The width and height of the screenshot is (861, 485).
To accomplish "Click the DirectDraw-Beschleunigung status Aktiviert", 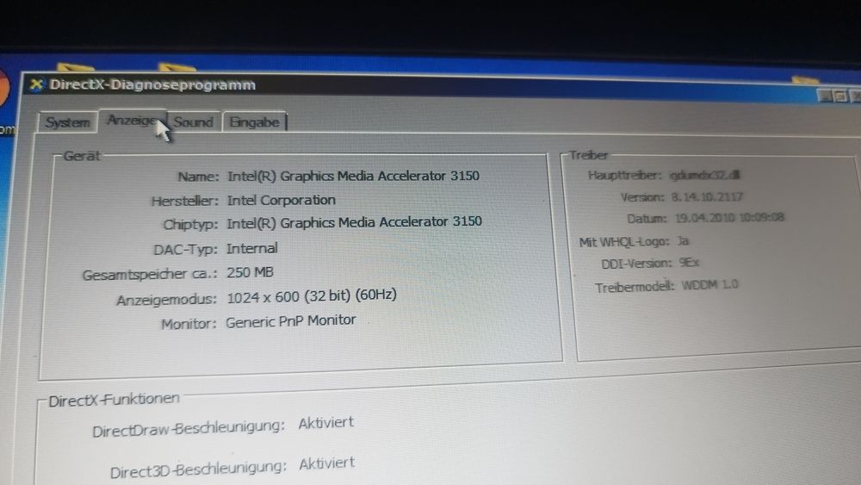I will point(326,423).
